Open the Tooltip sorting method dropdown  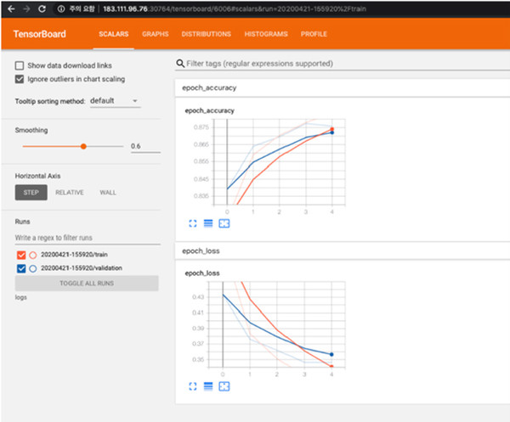[114, 101]
